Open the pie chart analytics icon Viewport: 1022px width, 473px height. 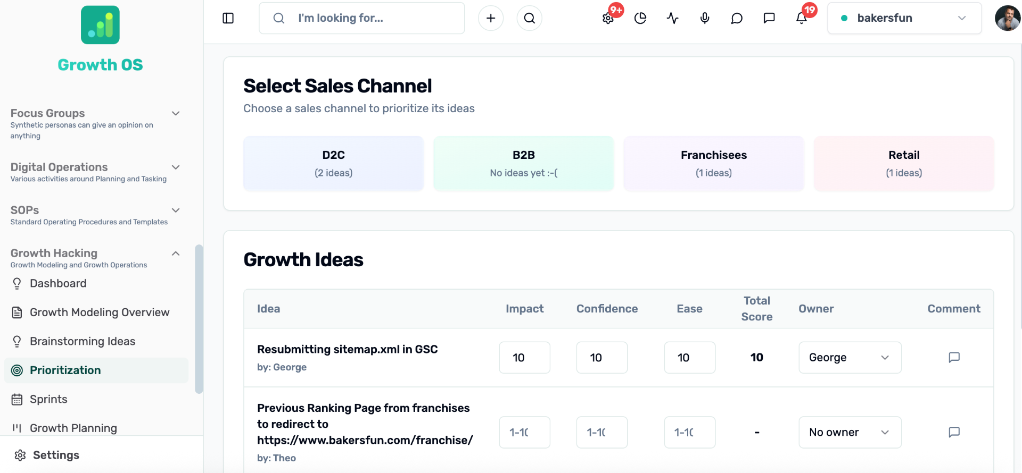coord(640,18)
